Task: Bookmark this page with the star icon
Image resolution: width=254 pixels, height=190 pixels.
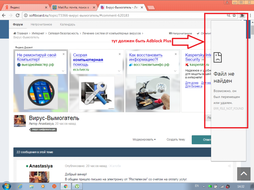Action: click(x=234, y=15)
